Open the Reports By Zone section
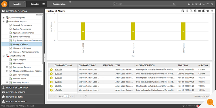 tap(22, 97)
